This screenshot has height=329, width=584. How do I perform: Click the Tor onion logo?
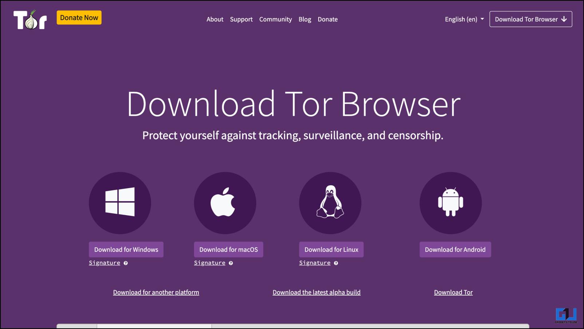(30, 20)
